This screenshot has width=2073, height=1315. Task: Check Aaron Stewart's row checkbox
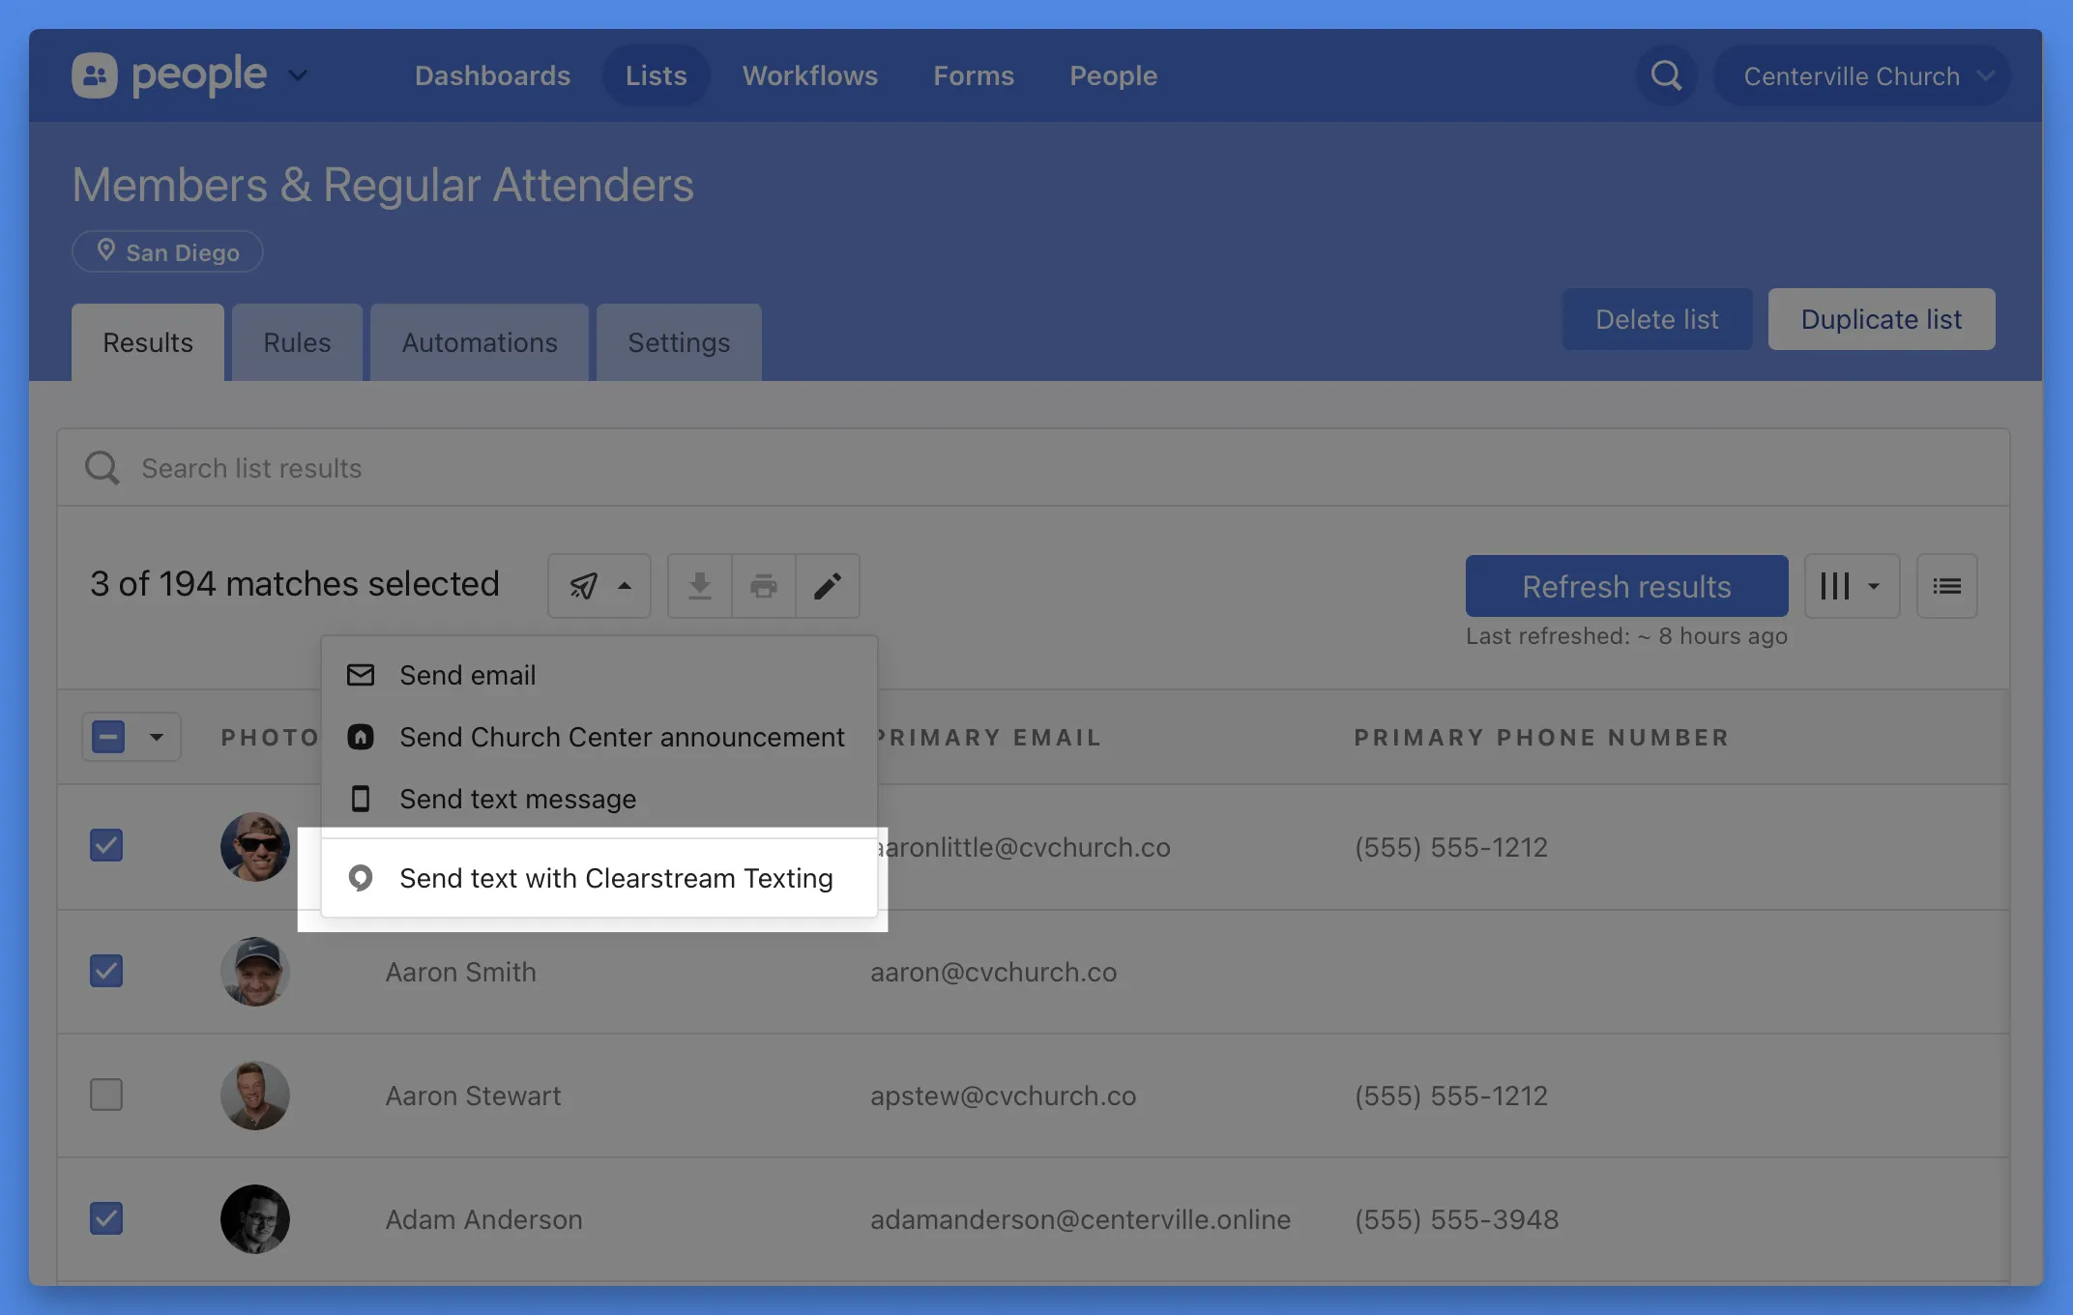[x=106, y=1095]
